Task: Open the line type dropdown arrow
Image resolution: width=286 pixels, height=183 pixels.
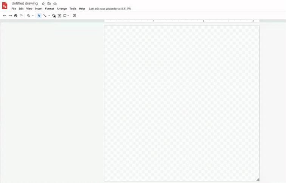Action: (x=49, y=16)
